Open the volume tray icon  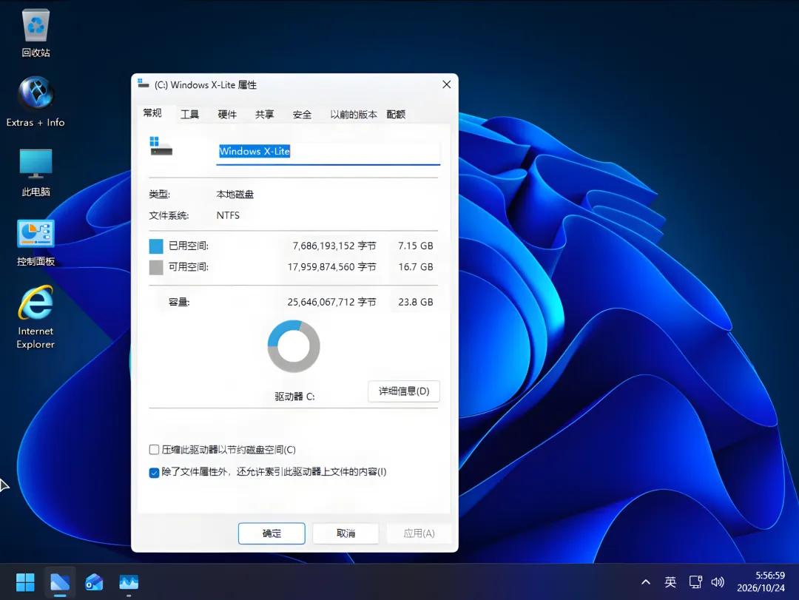[718, 582]
